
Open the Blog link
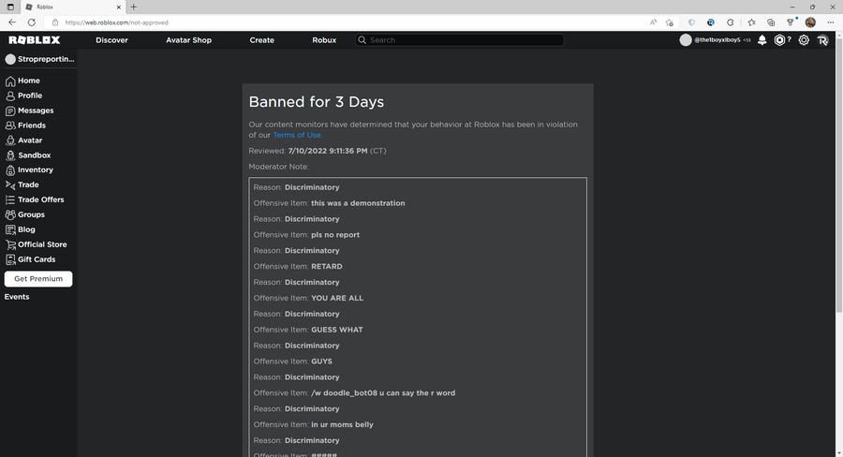point(21,229)
